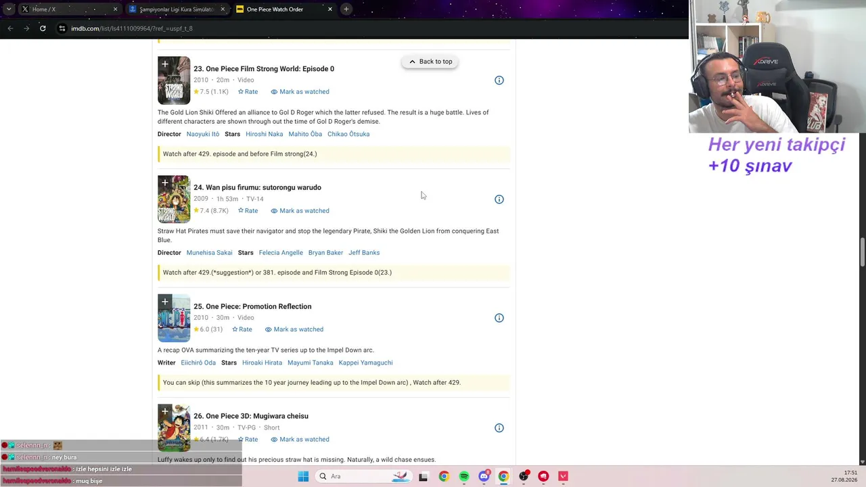
Task: Add Promotion Reflection to watchlist via plus icon
Action: 164,302
